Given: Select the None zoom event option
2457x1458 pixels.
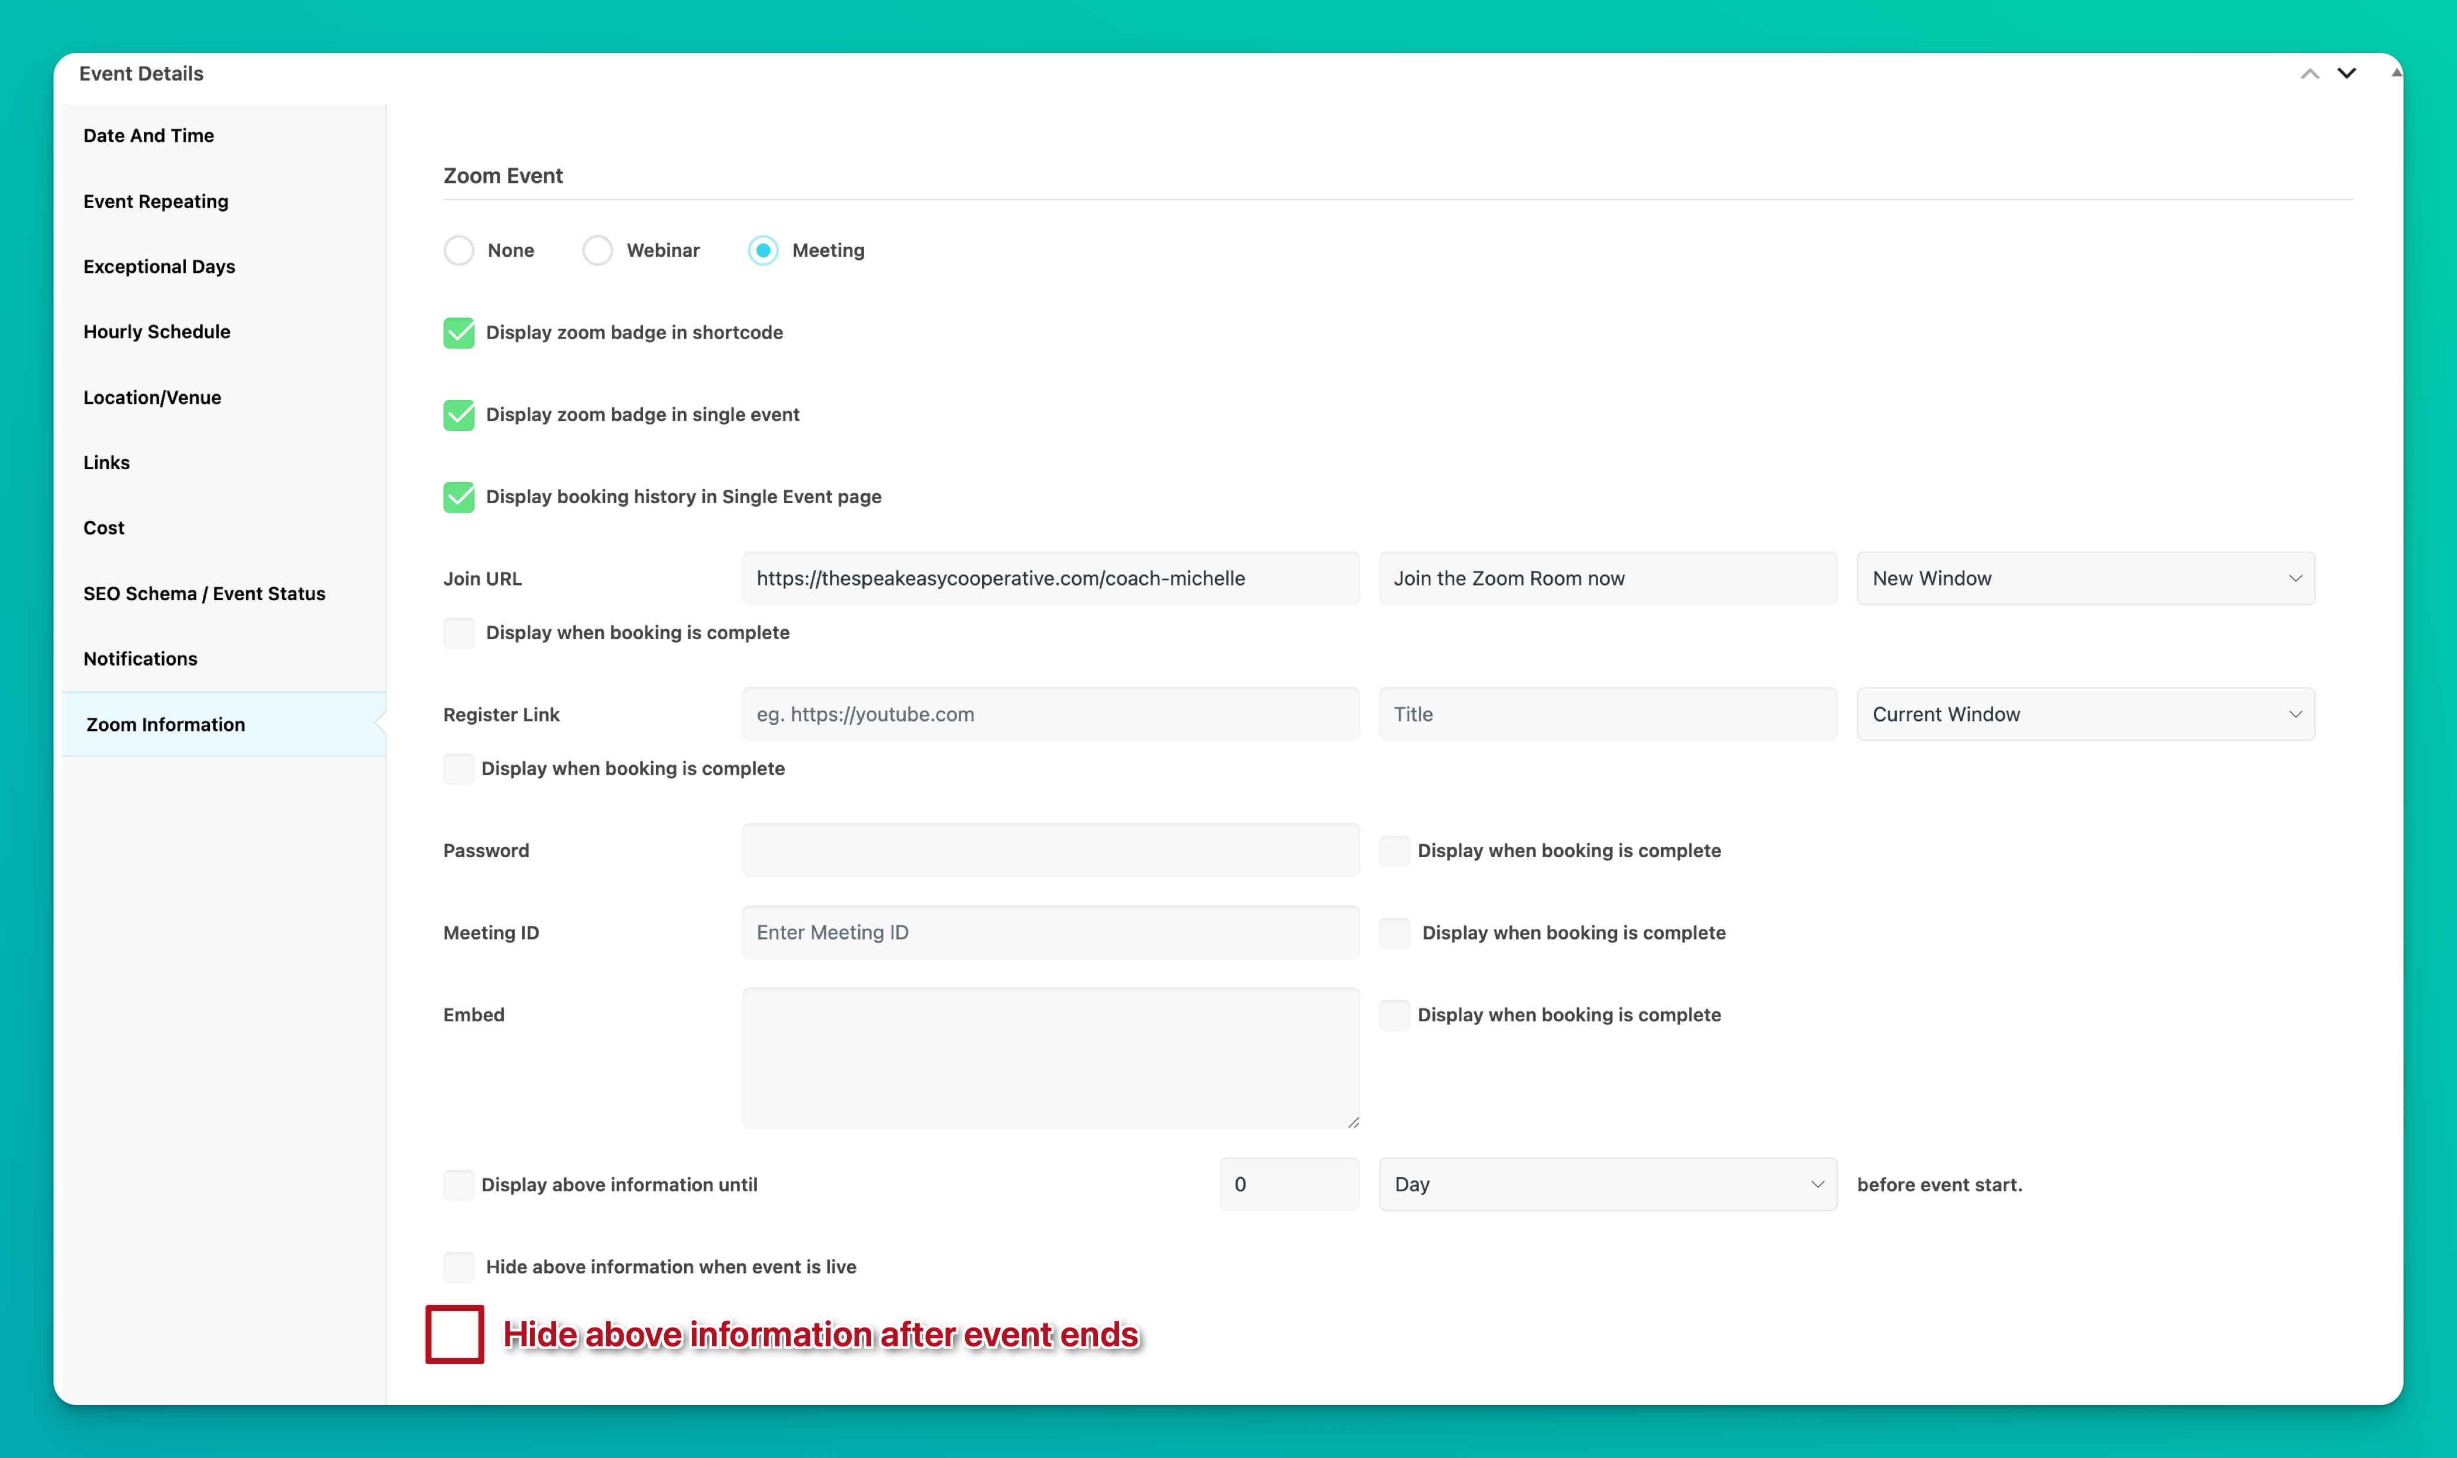Looking at the screenshot, I should [x=458, y=250].
